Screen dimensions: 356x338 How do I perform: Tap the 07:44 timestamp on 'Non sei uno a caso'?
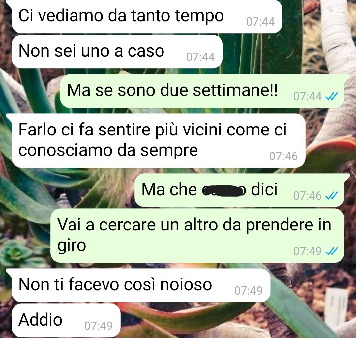click(x=200, y=57)
